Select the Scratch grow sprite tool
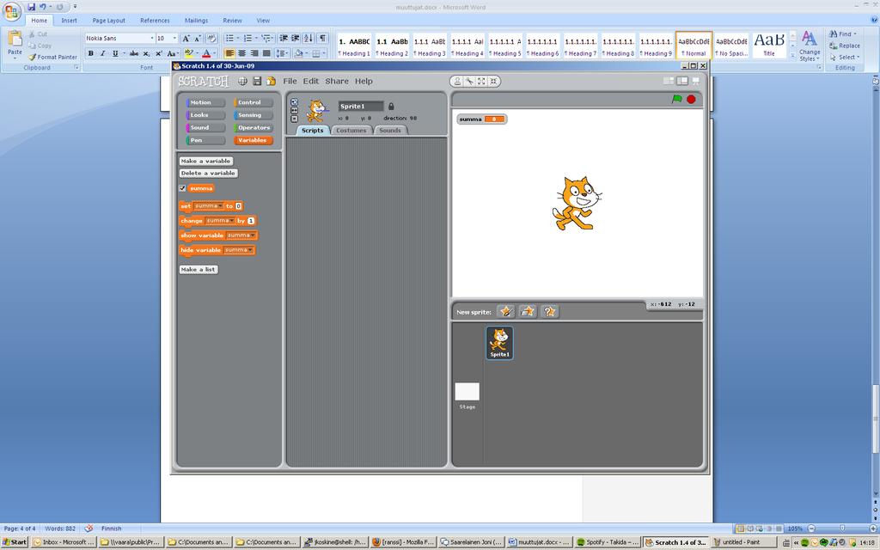 click(x=481, y=82)
